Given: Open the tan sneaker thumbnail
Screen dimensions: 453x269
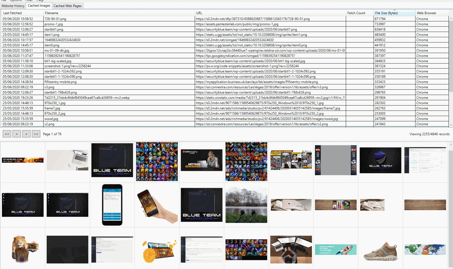Looking at the screenshot, I should point(381,251).
